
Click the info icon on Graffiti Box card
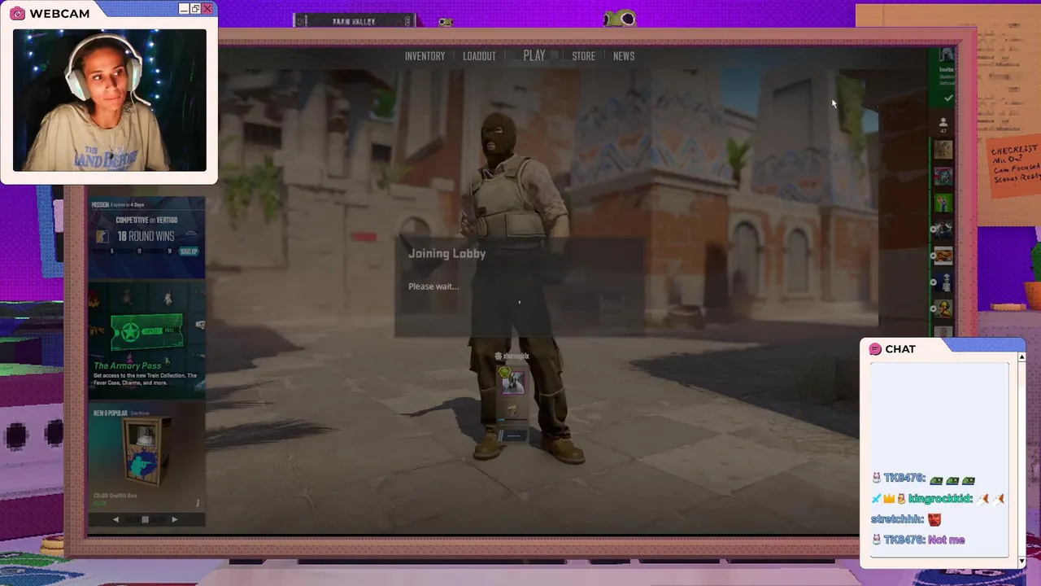point(197,504)
